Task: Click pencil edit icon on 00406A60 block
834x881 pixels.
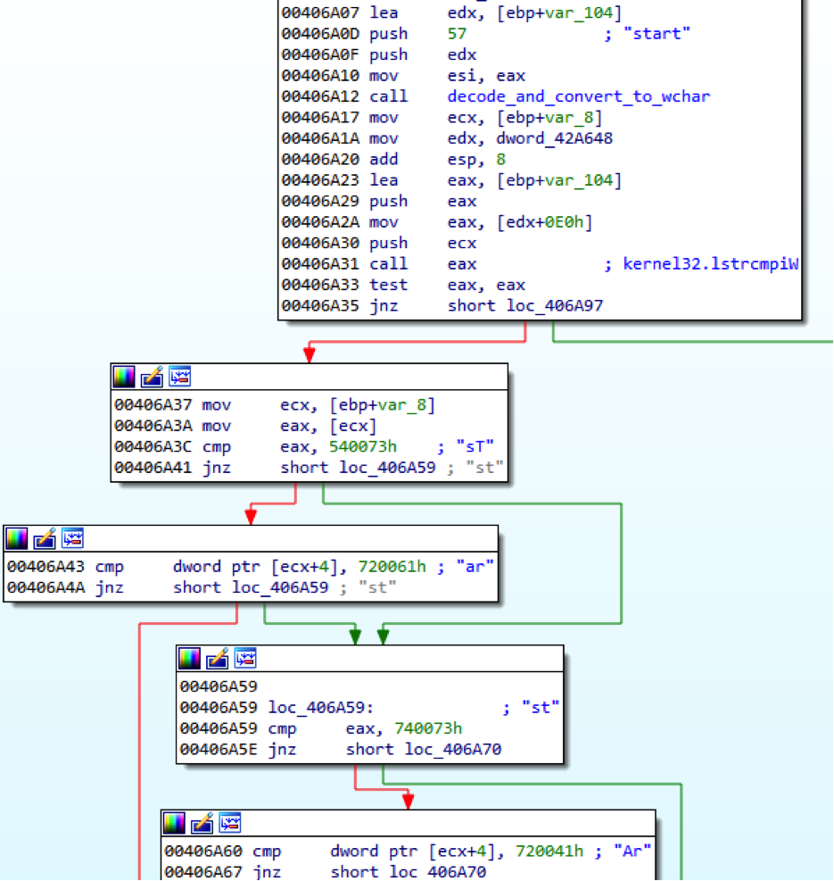Action: click(202, 823)
